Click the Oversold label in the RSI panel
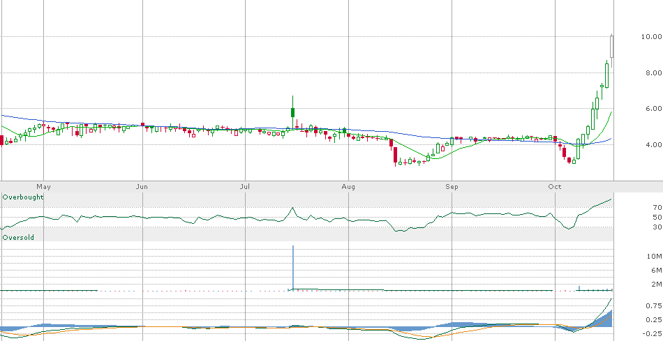Screen dimensions: 663x341 click(18, 238)
